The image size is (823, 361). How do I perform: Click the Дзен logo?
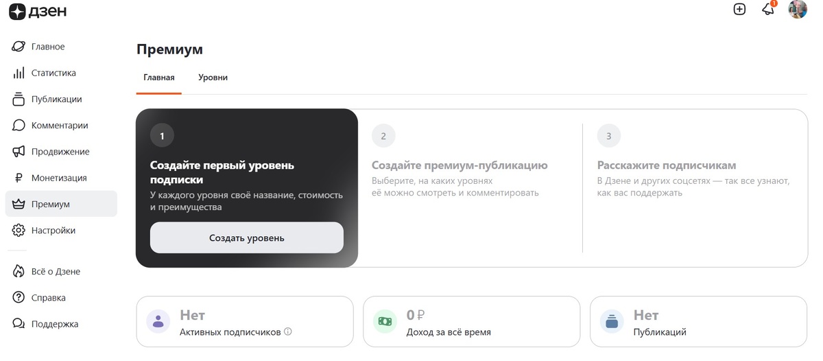[38, 11]
